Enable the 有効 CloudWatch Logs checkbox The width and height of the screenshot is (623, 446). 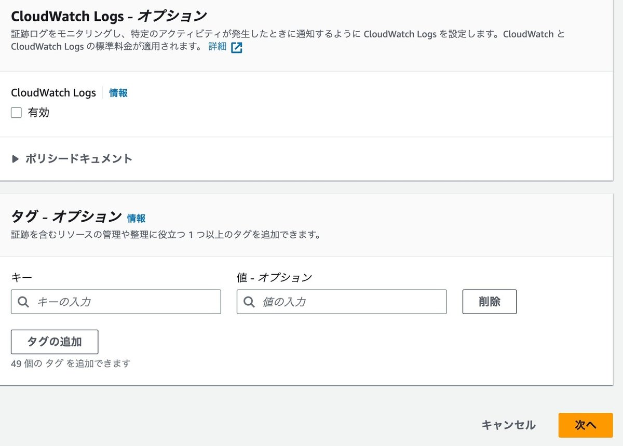tap(16, 113)
